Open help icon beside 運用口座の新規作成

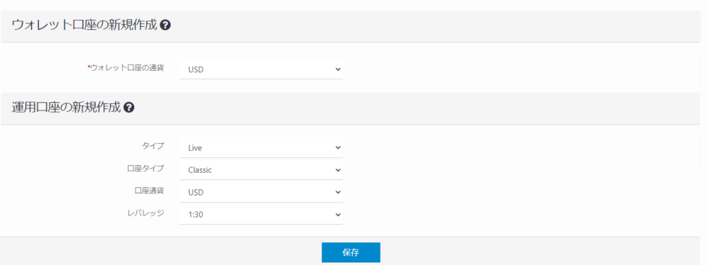[x=129, y=108]
